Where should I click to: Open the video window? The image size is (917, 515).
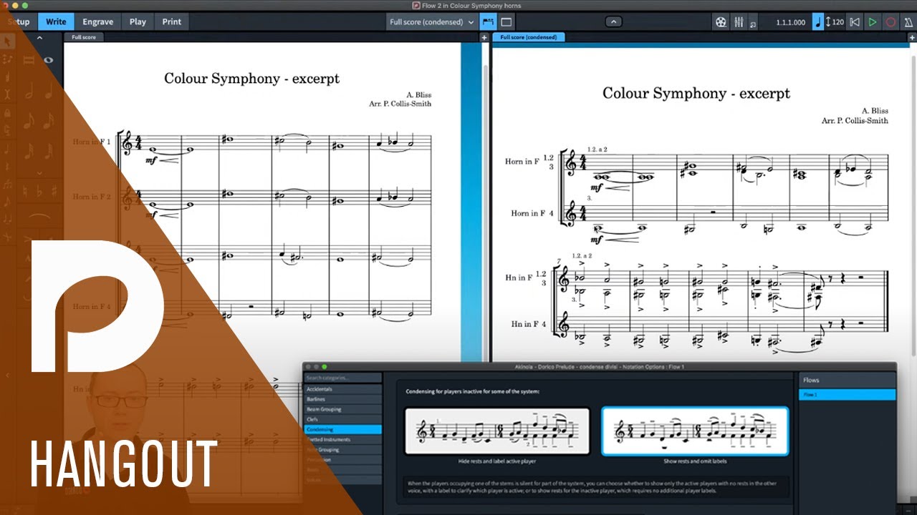coord(721,22)
